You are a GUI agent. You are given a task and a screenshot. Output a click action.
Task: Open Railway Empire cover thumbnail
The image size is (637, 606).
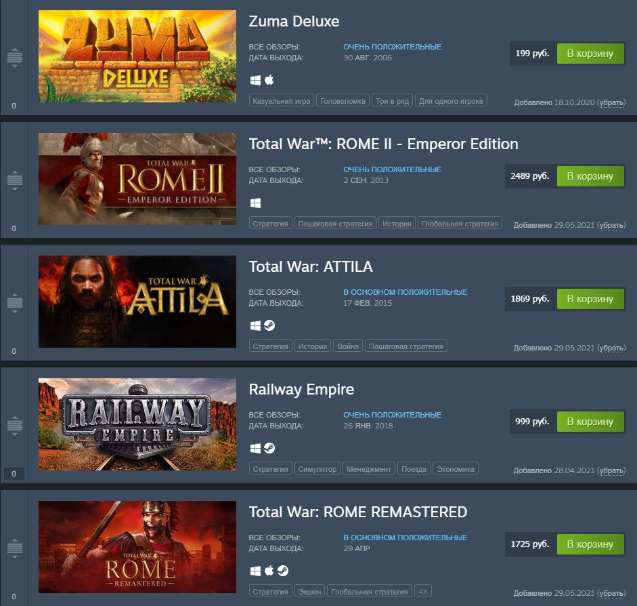137,424
